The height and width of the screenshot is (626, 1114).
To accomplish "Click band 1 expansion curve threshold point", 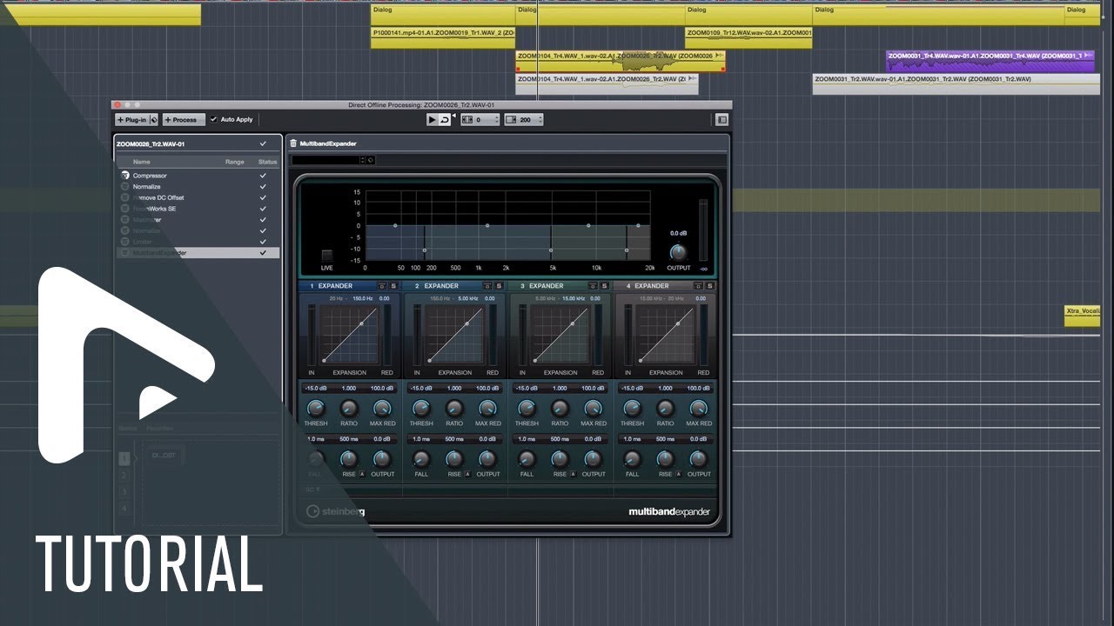I will [x=362, y=323].
